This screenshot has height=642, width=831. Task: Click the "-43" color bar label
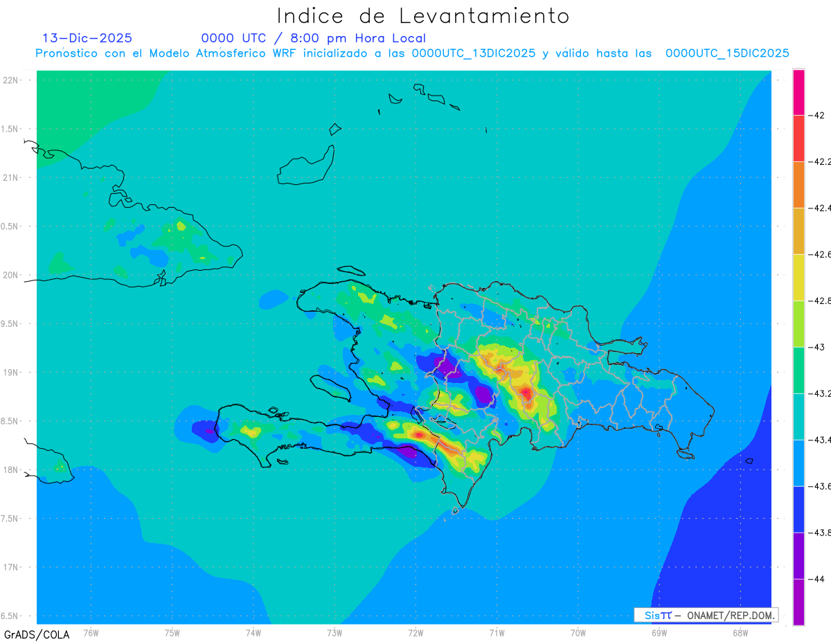point(816,347)
